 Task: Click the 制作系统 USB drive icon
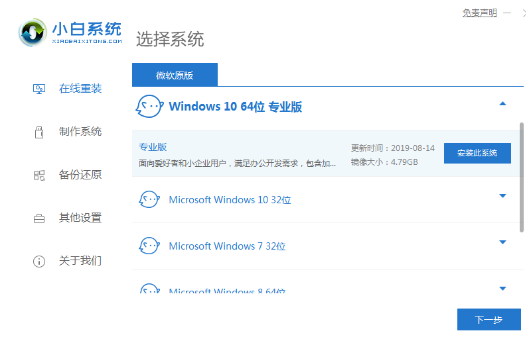pos(39,132)
